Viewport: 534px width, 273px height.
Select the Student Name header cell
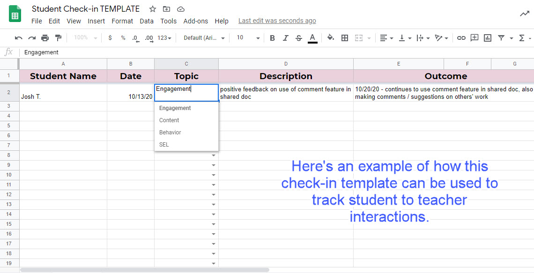63,76
